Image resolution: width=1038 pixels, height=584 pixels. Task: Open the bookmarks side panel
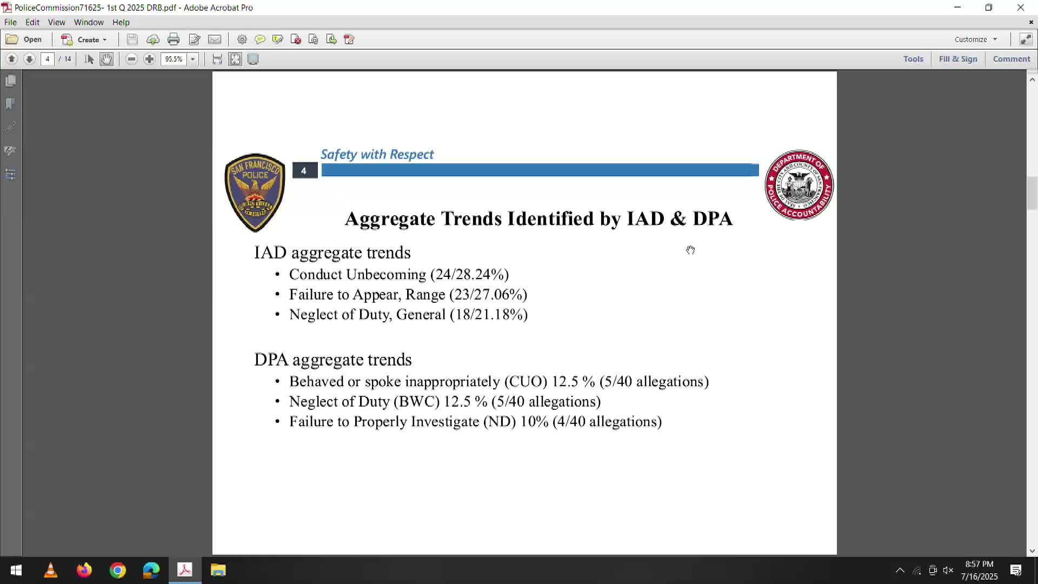pos(10,104)
